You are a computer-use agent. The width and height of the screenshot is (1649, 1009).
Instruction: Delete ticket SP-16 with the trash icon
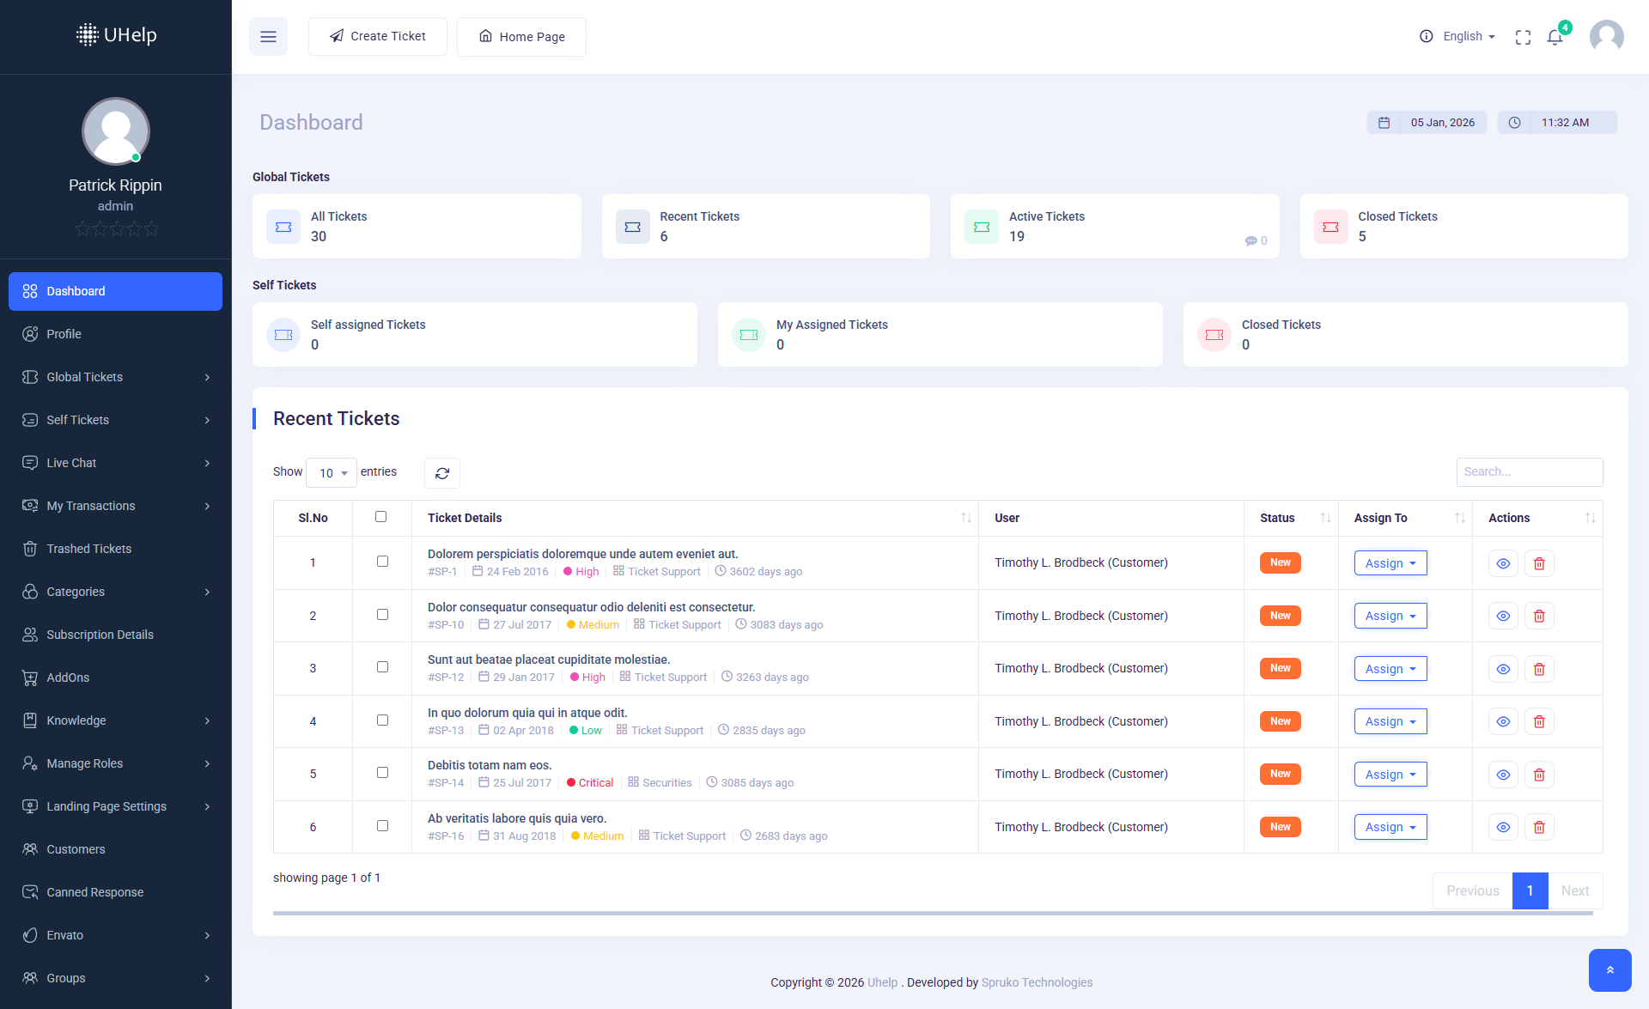(1539, 827)
